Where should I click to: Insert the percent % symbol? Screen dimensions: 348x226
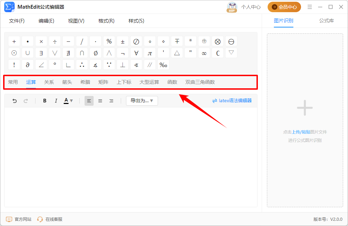[x=109, y=41]
